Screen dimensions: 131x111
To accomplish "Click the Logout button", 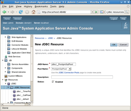I will click(114, 19).
